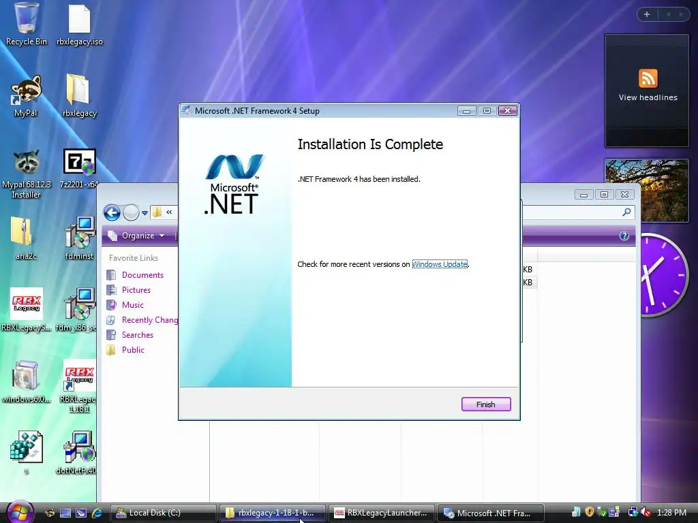Select the dotNetFx40 installer icon
The width and height of the screenshot is (698, 523).
[x=76, y=453]
